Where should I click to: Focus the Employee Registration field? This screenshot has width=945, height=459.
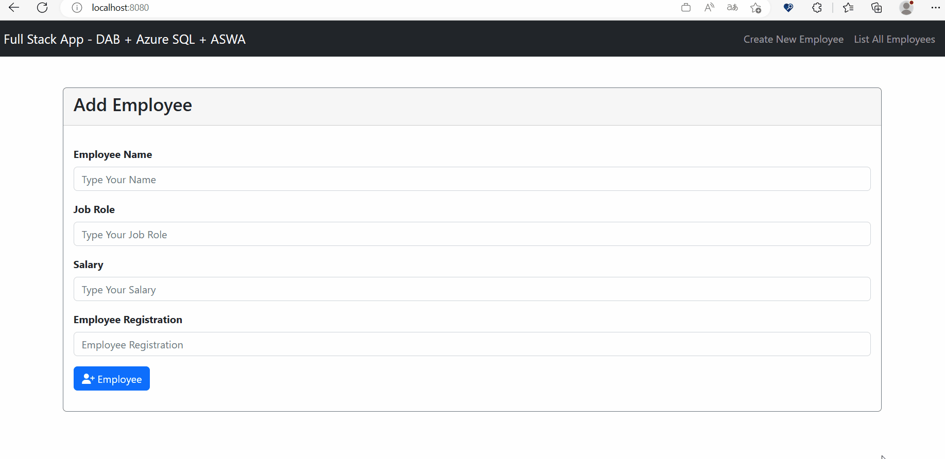pyautogui.click(x=472, y=344)
